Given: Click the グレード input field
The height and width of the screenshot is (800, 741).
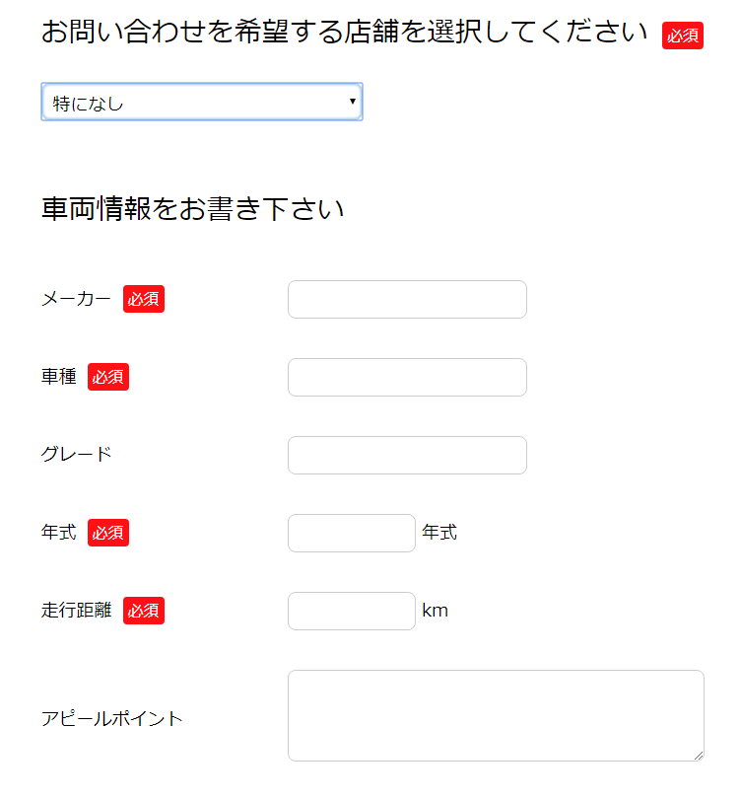Looking at the screenshot, I should [x=406, y=455].
